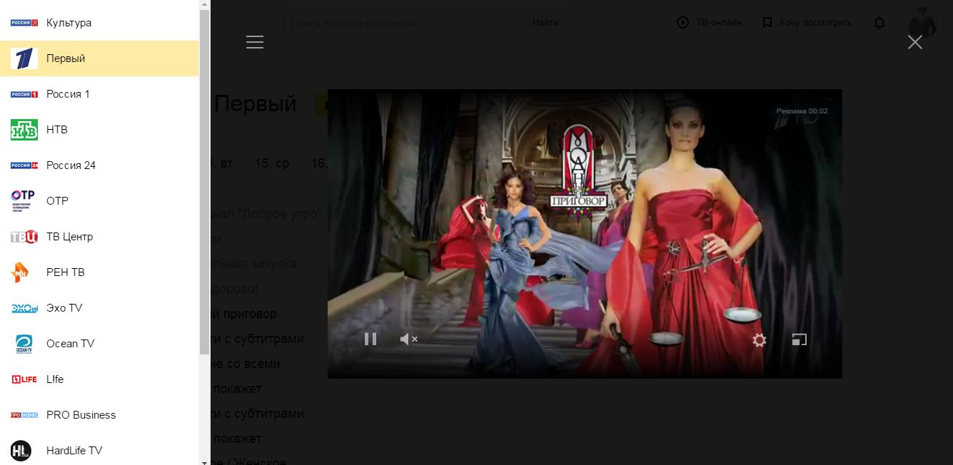The height and width of the screenshot is (465, 953).
Task: Open the user profile avatar
Action: pyautogui.click(x=922, y=23)
